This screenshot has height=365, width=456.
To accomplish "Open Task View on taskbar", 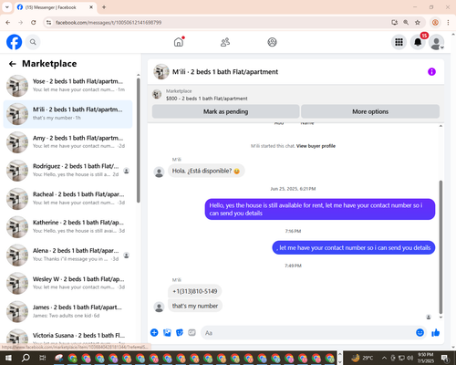I will 43,358.
